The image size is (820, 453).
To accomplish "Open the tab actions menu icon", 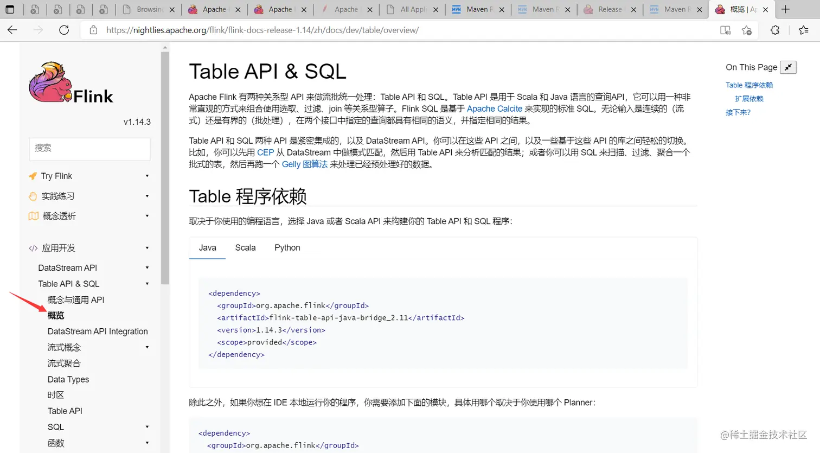I will 10,9.
